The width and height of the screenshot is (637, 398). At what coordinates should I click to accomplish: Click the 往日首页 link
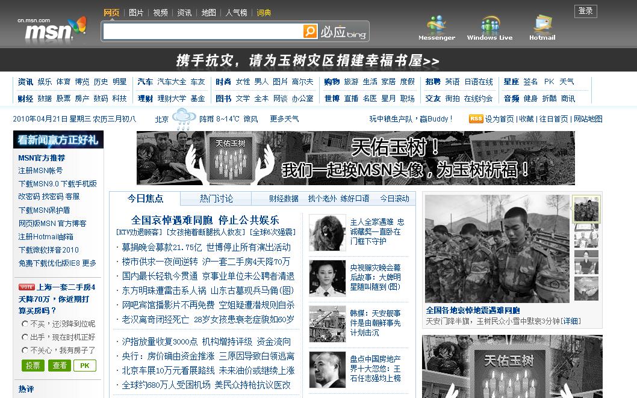coord(553,119)
